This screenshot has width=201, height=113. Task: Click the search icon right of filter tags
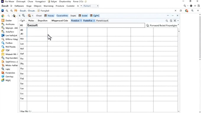167,21
